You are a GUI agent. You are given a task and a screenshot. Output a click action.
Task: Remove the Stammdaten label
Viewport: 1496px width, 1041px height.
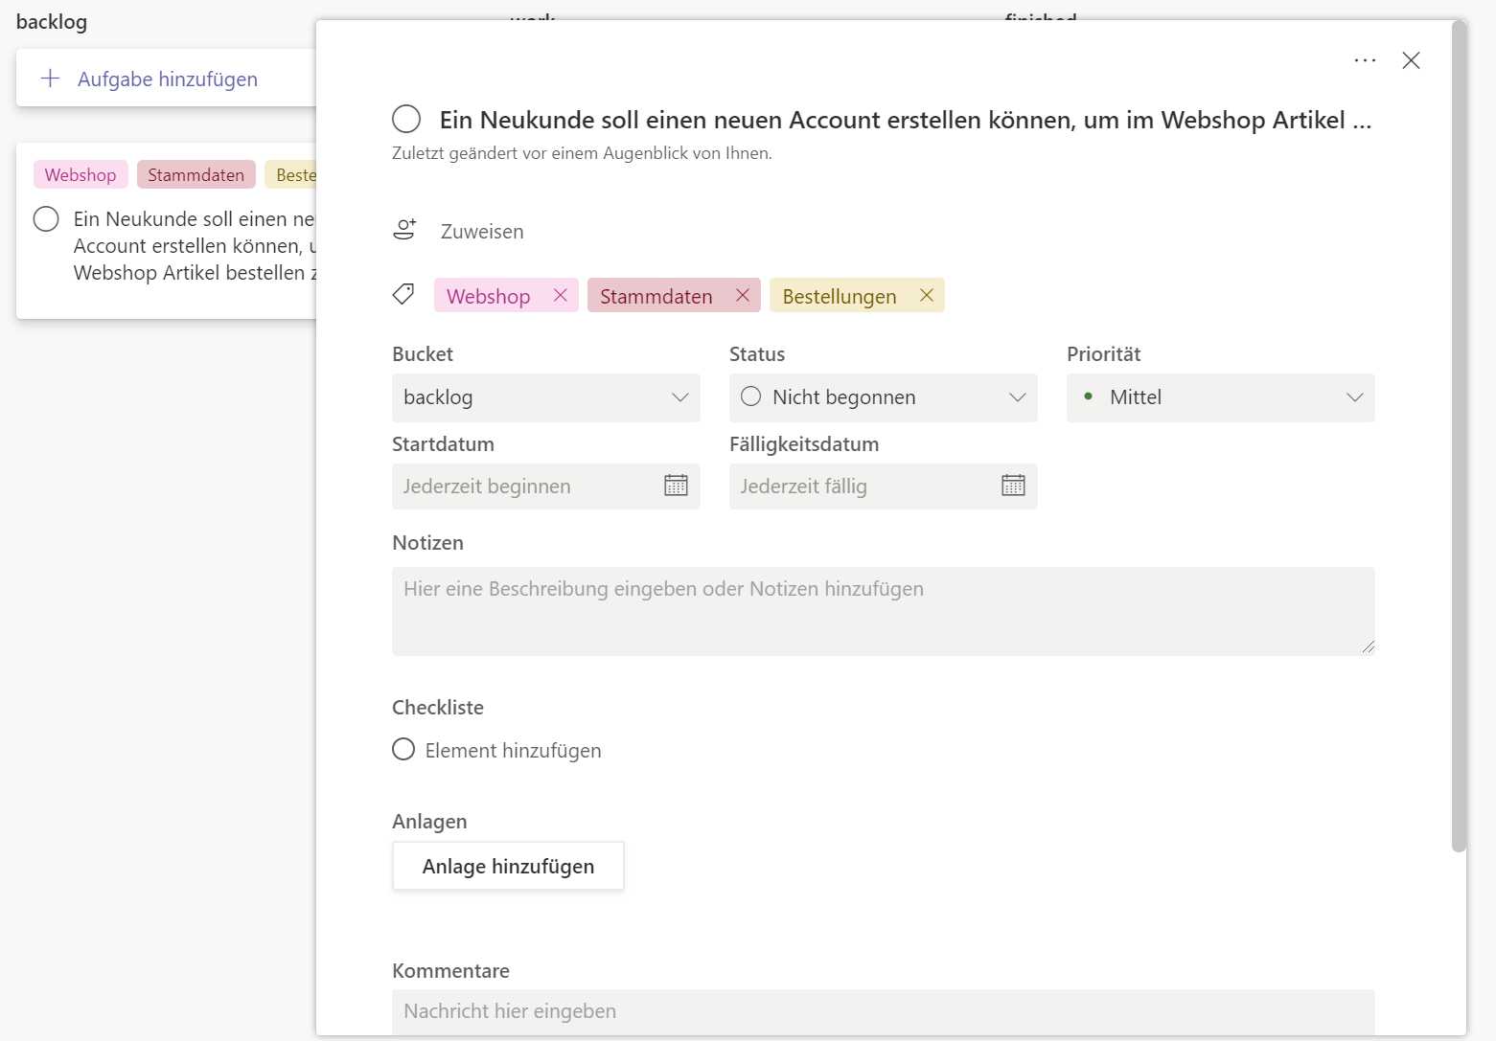click(x=742, y=295)
